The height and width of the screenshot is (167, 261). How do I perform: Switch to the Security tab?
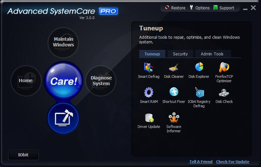click(x=180, y=54)
